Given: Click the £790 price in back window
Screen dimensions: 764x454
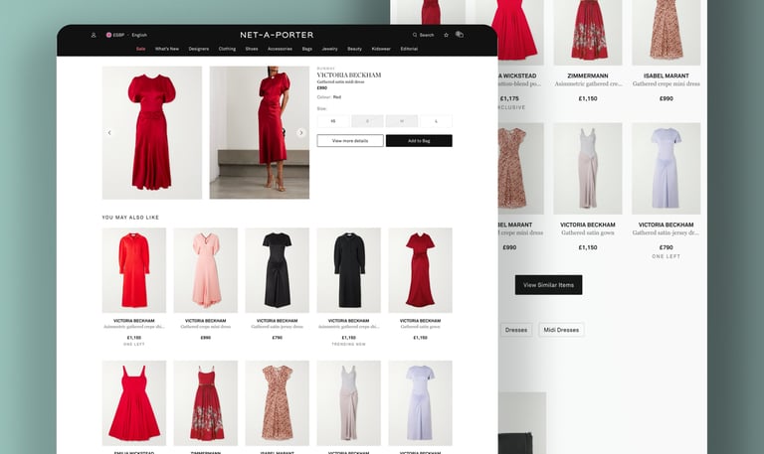Looking at the screenshot, I should [x=667, y=247].
